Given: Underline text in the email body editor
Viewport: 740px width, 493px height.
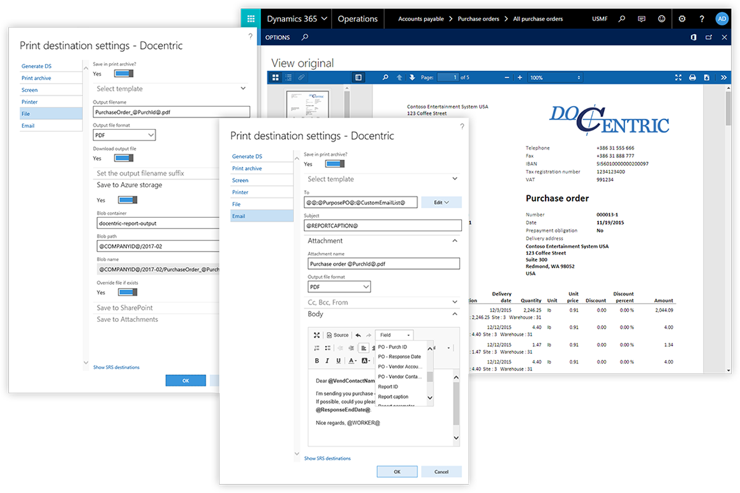Looking at the screenshot, I should tap(338, 361).
